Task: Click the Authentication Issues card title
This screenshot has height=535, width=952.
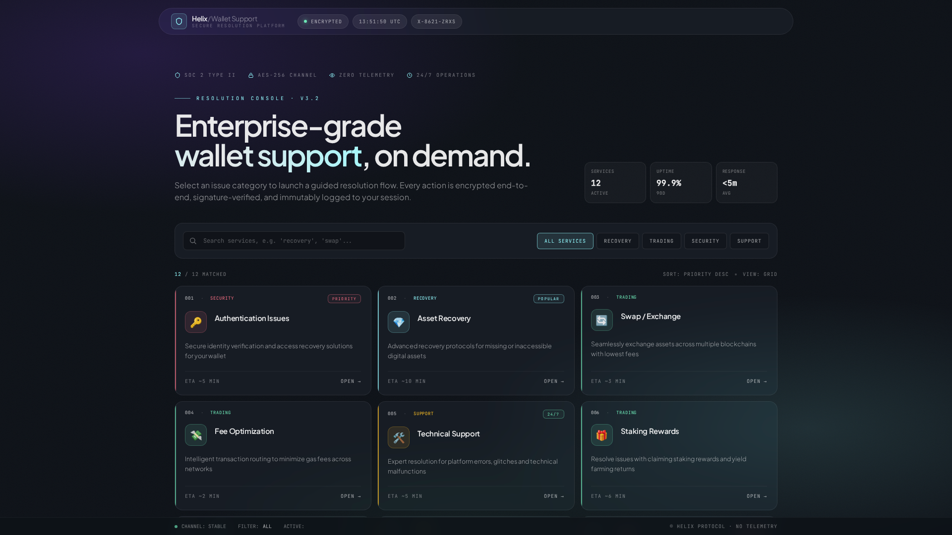Action: pos(252,319)
